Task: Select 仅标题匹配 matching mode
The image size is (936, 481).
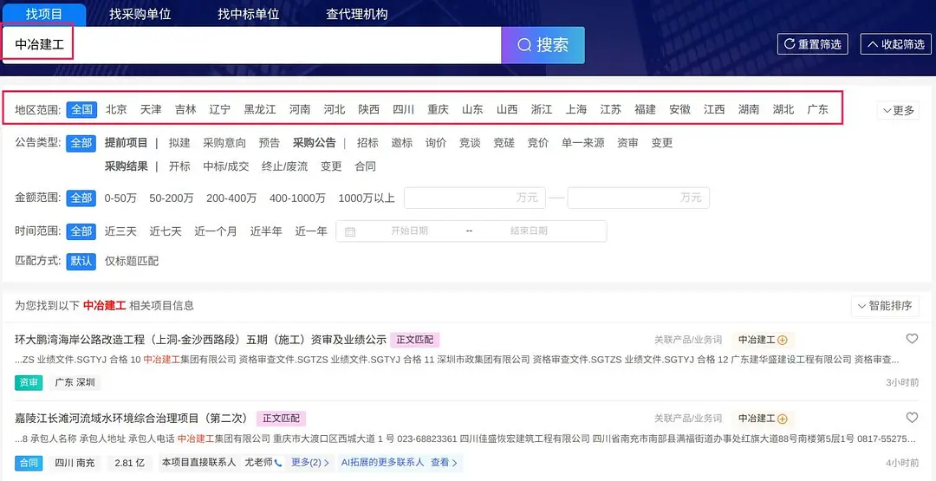Action: (132, 262)
